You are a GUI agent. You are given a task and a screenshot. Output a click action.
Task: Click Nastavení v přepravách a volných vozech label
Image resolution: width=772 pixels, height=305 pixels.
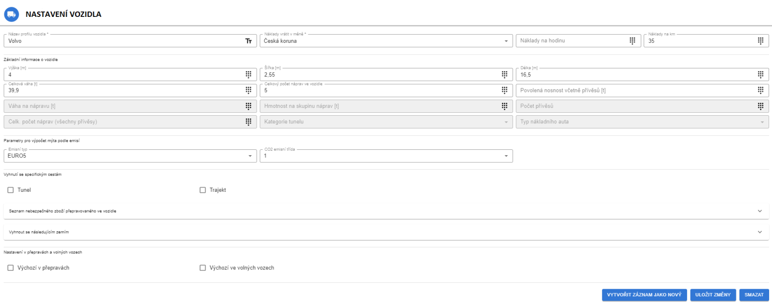[43, 252]
